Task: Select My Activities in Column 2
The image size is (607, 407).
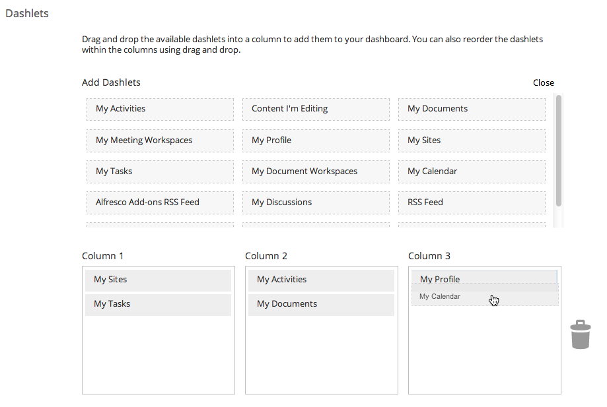Action: point(321,280)
